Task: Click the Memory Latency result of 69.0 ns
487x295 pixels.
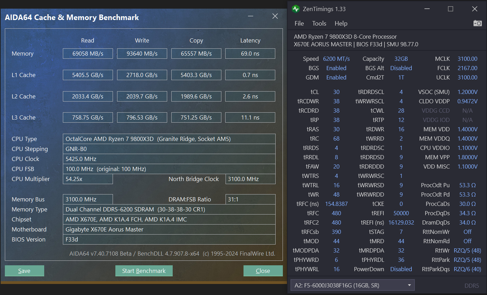Action: (250, 53)
